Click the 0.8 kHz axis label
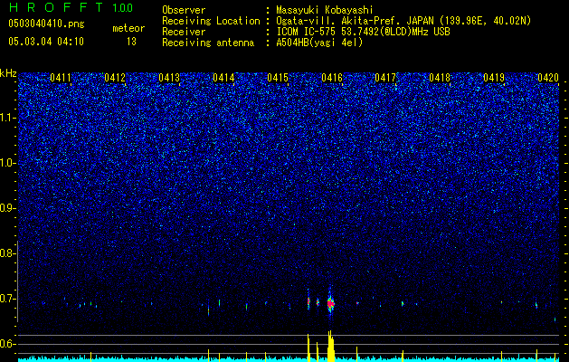569x362 pixels. click(x=7, y=253)
